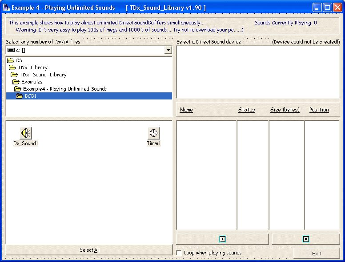Click the Dx_Sound1 component icon
The height and width of the screenshot is (262, 345).
(x=26, y=133)
